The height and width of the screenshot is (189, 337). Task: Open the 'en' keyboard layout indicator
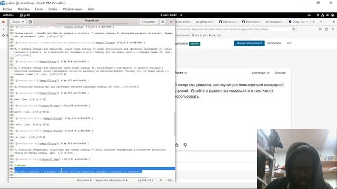point(309,15)
